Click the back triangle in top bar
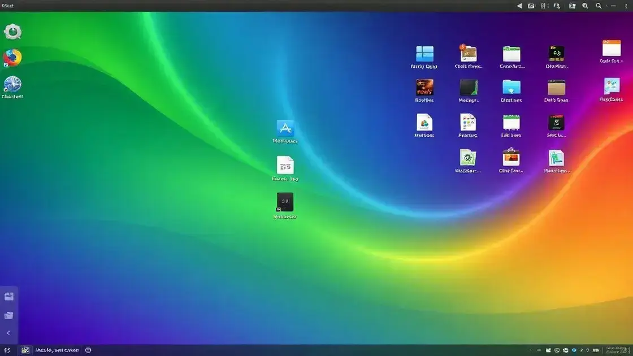This screenshot has height=356, width=633. pos(519,6)
